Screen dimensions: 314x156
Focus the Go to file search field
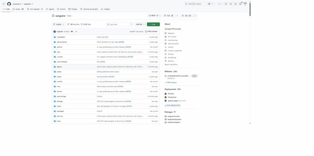point(120,24)
